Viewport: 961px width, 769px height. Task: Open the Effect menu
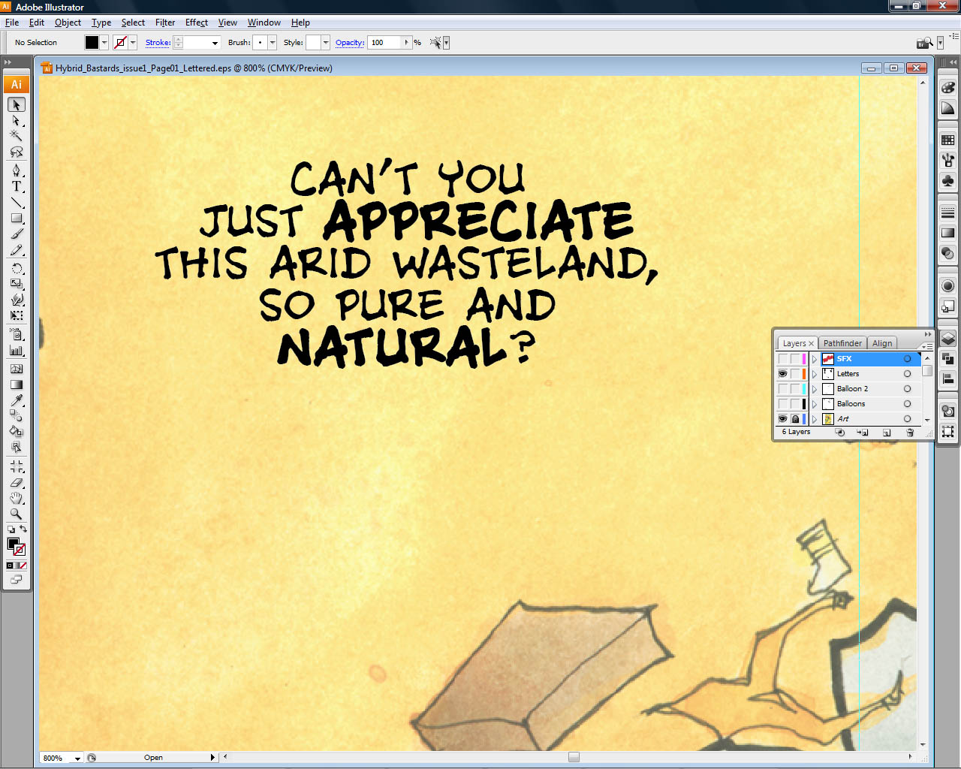coord(197,23)
